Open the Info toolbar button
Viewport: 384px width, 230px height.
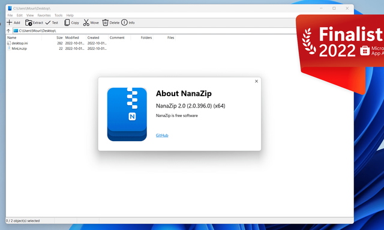click(x=128, y=23)
